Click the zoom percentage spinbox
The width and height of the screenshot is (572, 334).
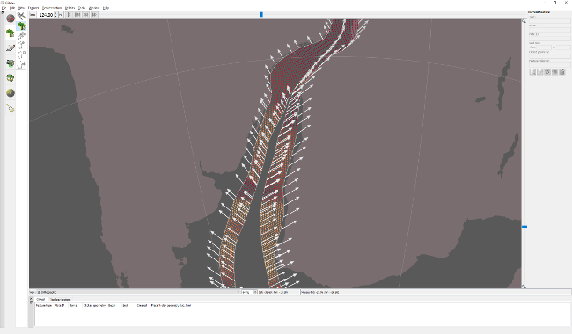[250, 292]
